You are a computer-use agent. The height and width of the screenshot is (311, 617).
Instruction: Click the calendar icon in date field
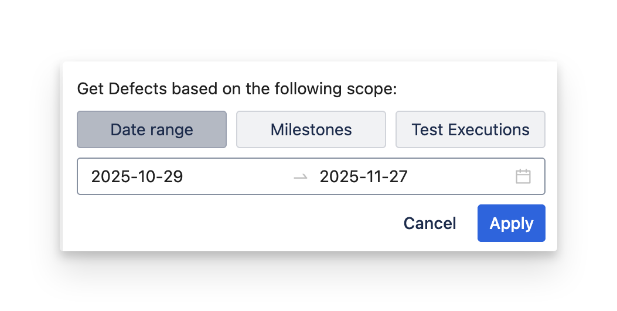pyautogui.click(x=523, y=176)
